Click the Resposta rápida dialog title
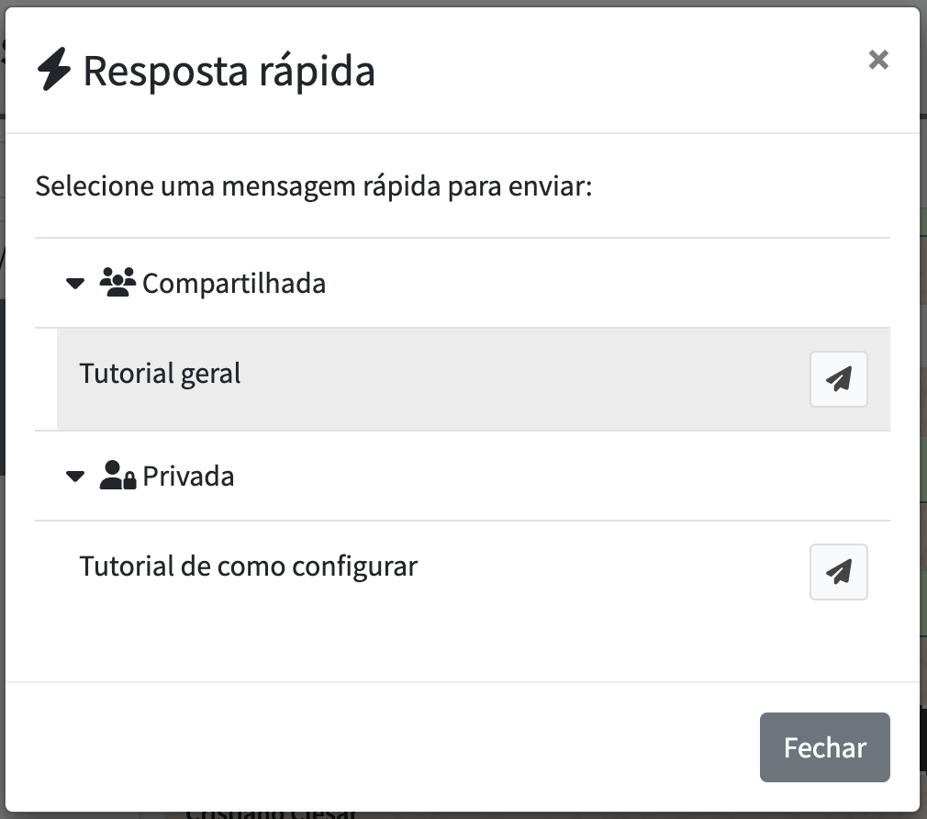 click(x=229, y=71)
